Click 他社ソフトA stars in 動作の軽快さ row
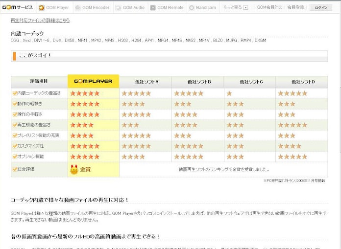The image size is (341, 249). (133, 104)
